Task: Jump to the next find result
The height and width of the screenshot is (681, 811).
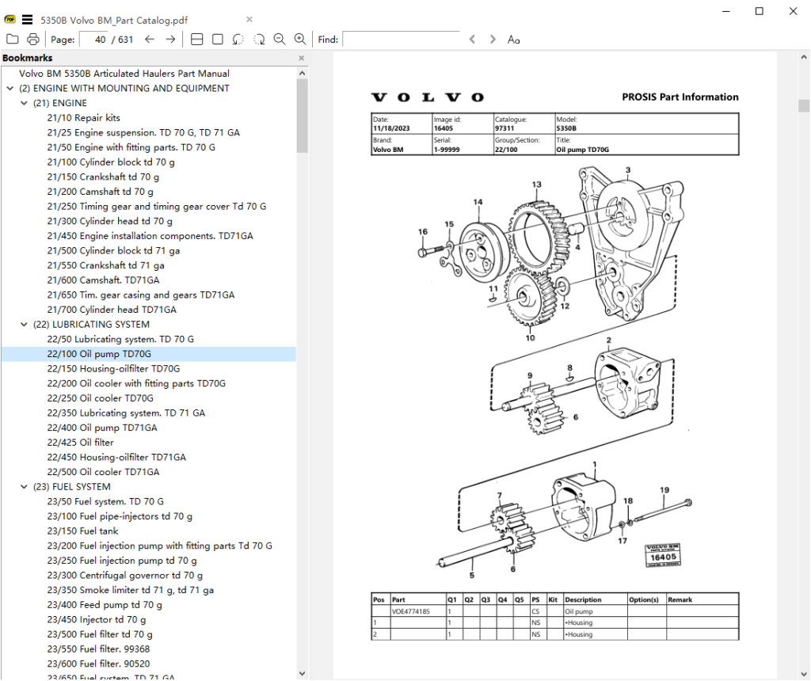Action: point(493,39)
